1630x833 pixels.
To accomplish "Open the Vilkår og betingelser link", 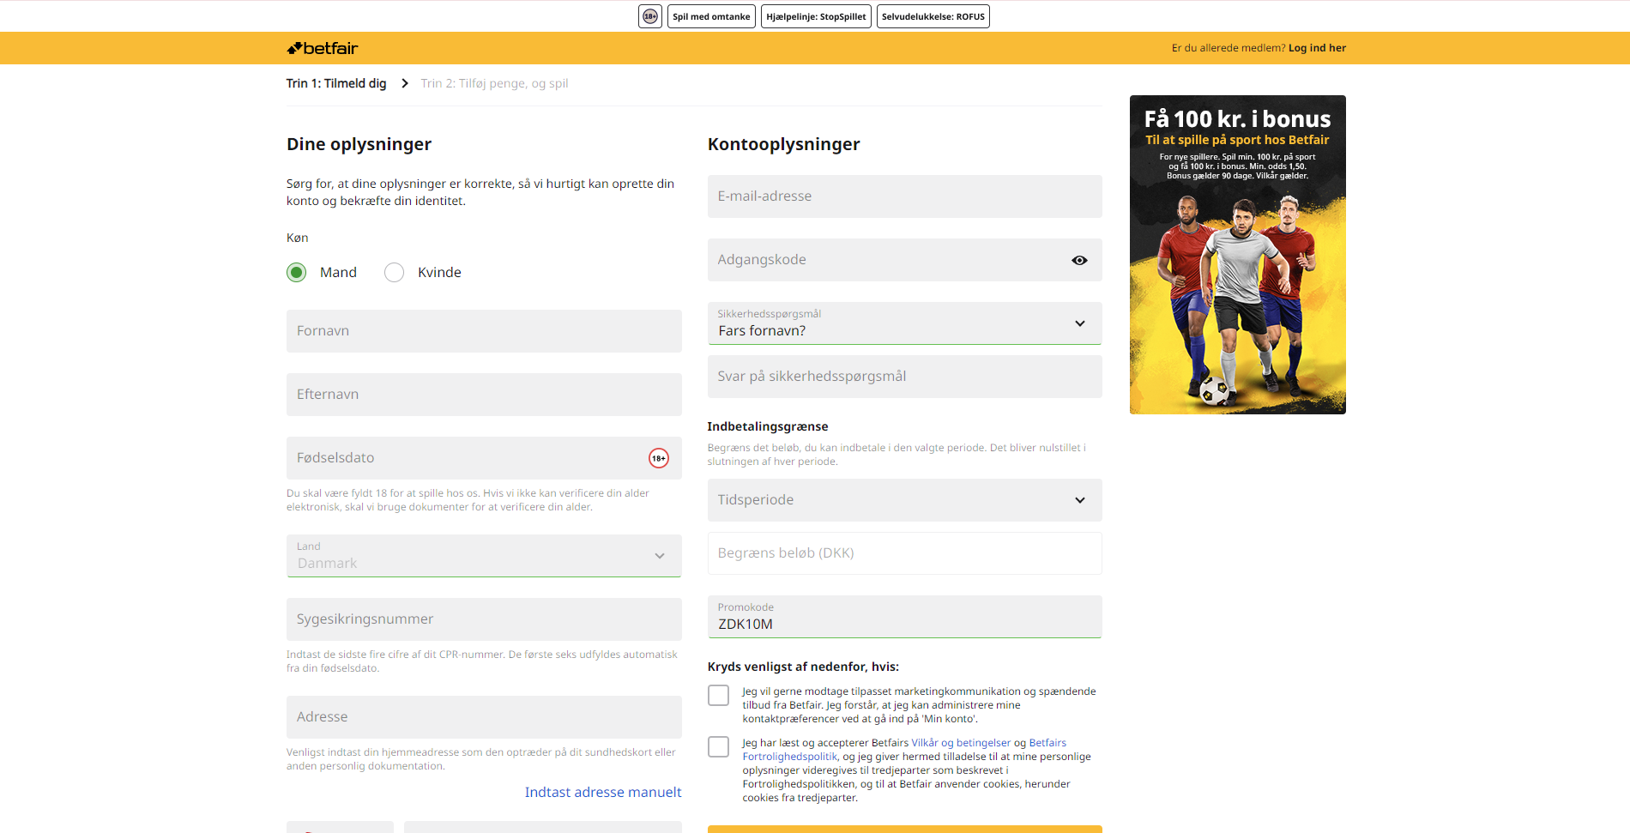I will coord(961,743).
